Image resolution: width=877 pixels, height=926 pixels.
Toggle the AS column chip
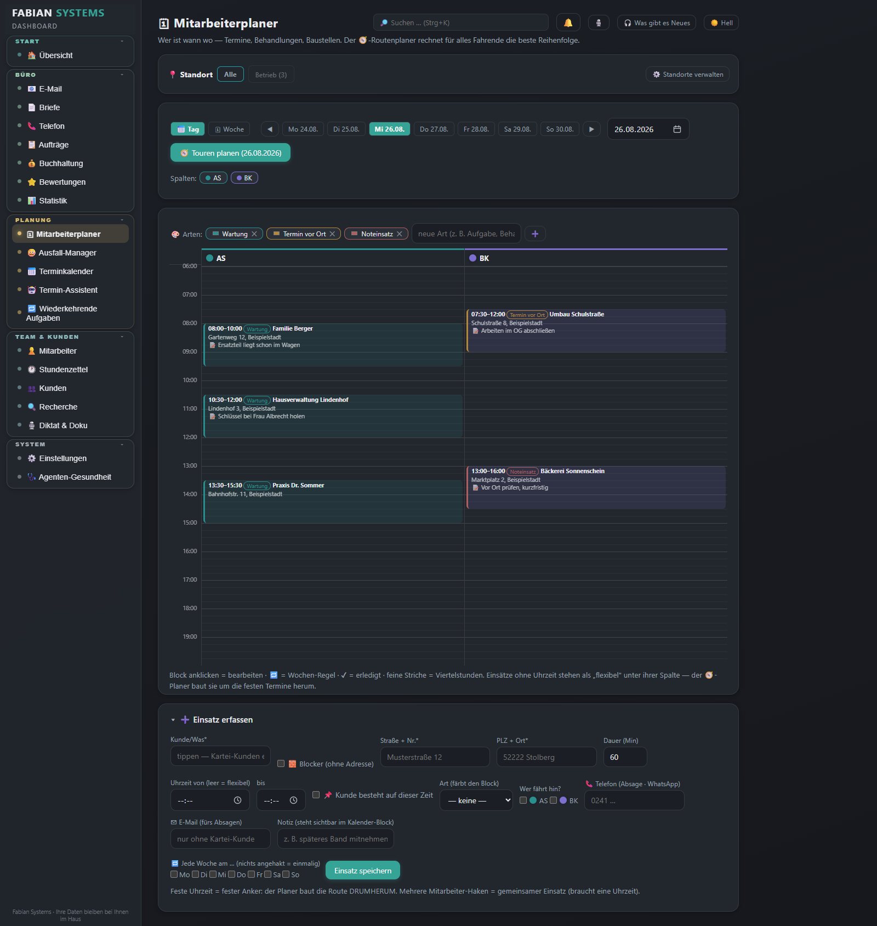pyautogui.click(x=213, y=178)
